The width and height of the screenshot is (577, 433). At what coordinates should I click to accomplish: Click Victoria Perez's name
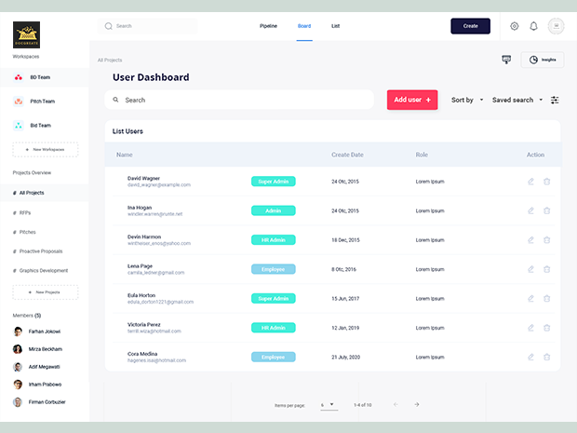click(x=144, y=324)
